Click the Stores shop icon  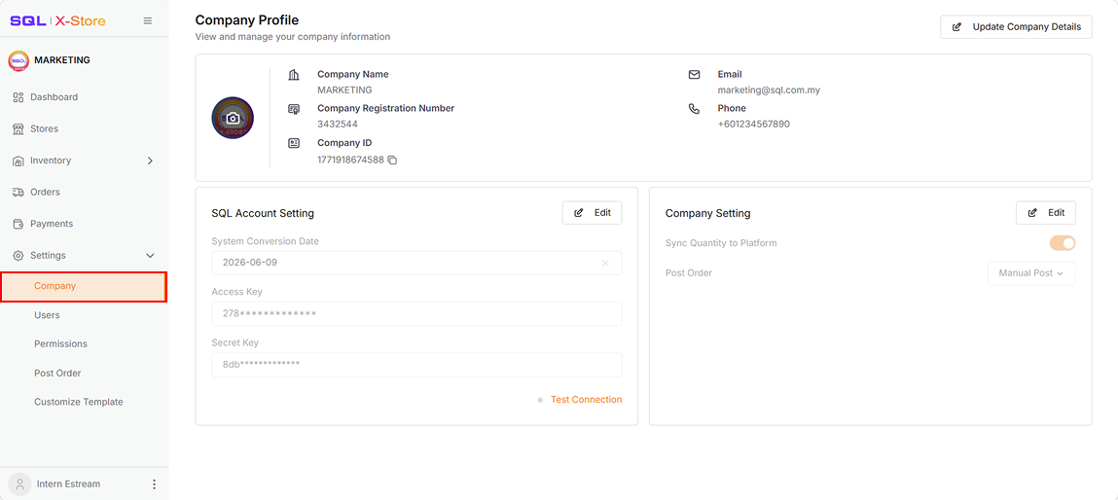(18, 129)
